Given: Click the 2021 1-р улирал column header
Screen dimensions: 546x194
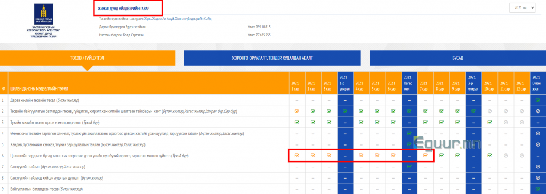Looking at the screenshot, I should [345, 83].
